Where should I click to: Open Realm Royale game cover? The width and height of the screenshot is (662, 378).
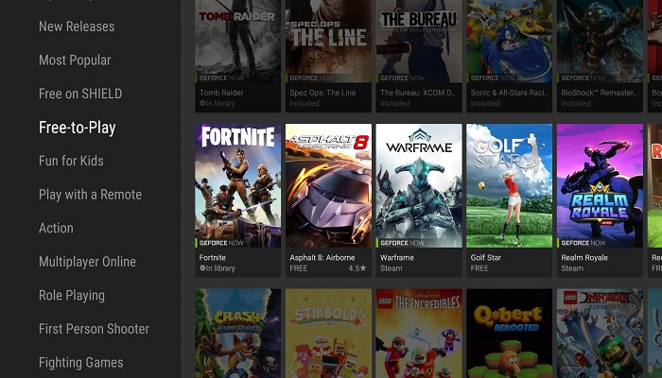[x=600, y=186]
